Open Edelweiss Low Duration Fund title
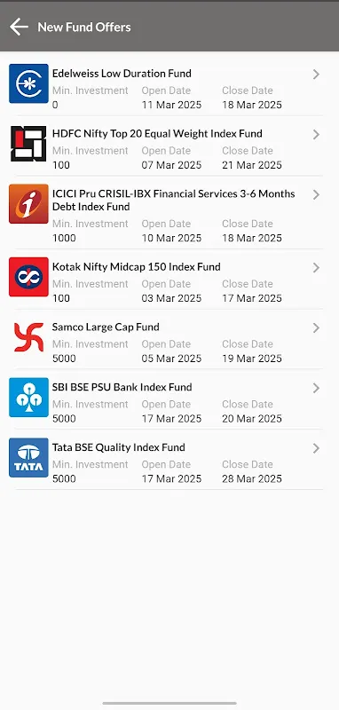339x710 pixels. pos(122,74)
